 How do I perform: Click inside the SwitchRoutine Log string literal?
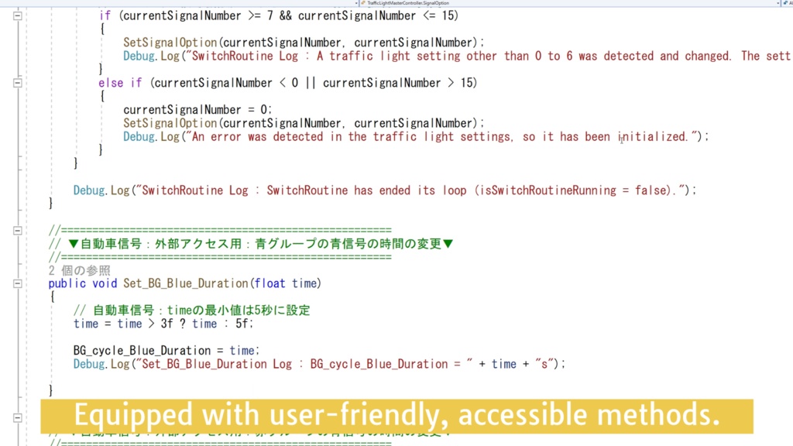click(x=387, y=190)
